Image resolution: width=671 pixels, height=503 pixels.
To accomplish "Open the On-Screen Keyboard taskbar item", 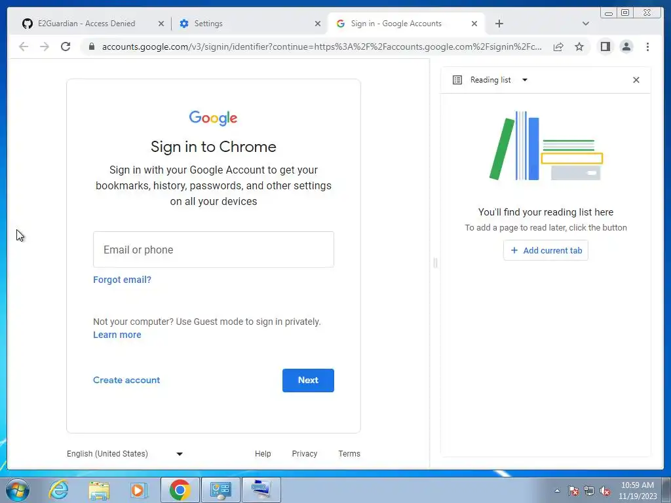I will (261, 490).
